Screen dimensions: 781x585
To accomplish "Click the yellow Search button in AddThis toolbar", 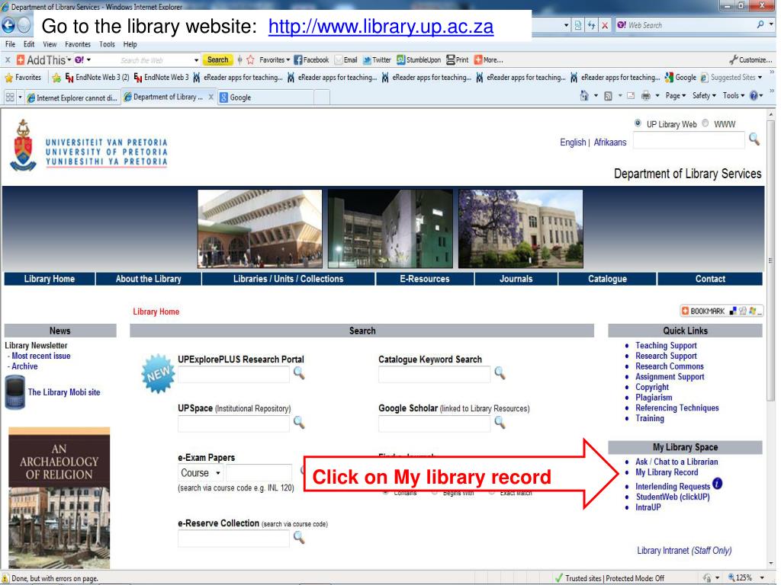I will [x=217, y=59].
